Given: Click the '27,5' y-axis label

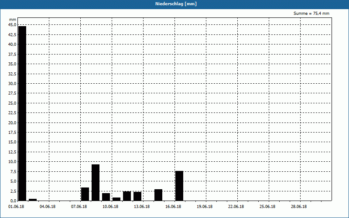Looking at the screenshot, I should click(12, 93).
